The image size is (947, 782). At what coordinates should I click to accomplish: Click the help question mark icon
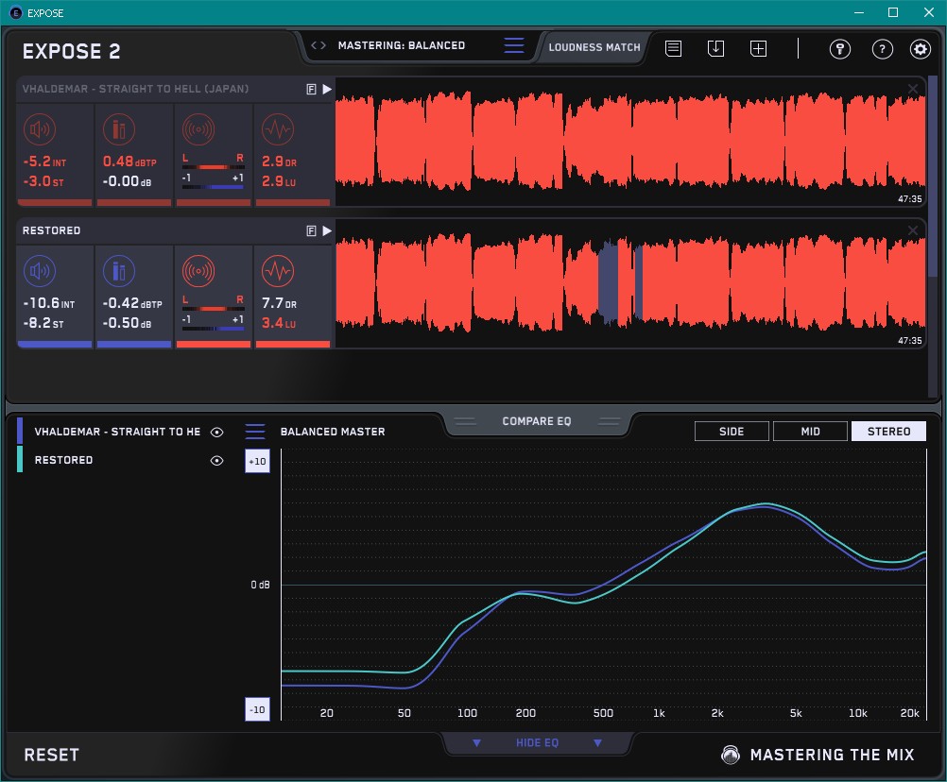pyautogui.click(x=882, y=49)
